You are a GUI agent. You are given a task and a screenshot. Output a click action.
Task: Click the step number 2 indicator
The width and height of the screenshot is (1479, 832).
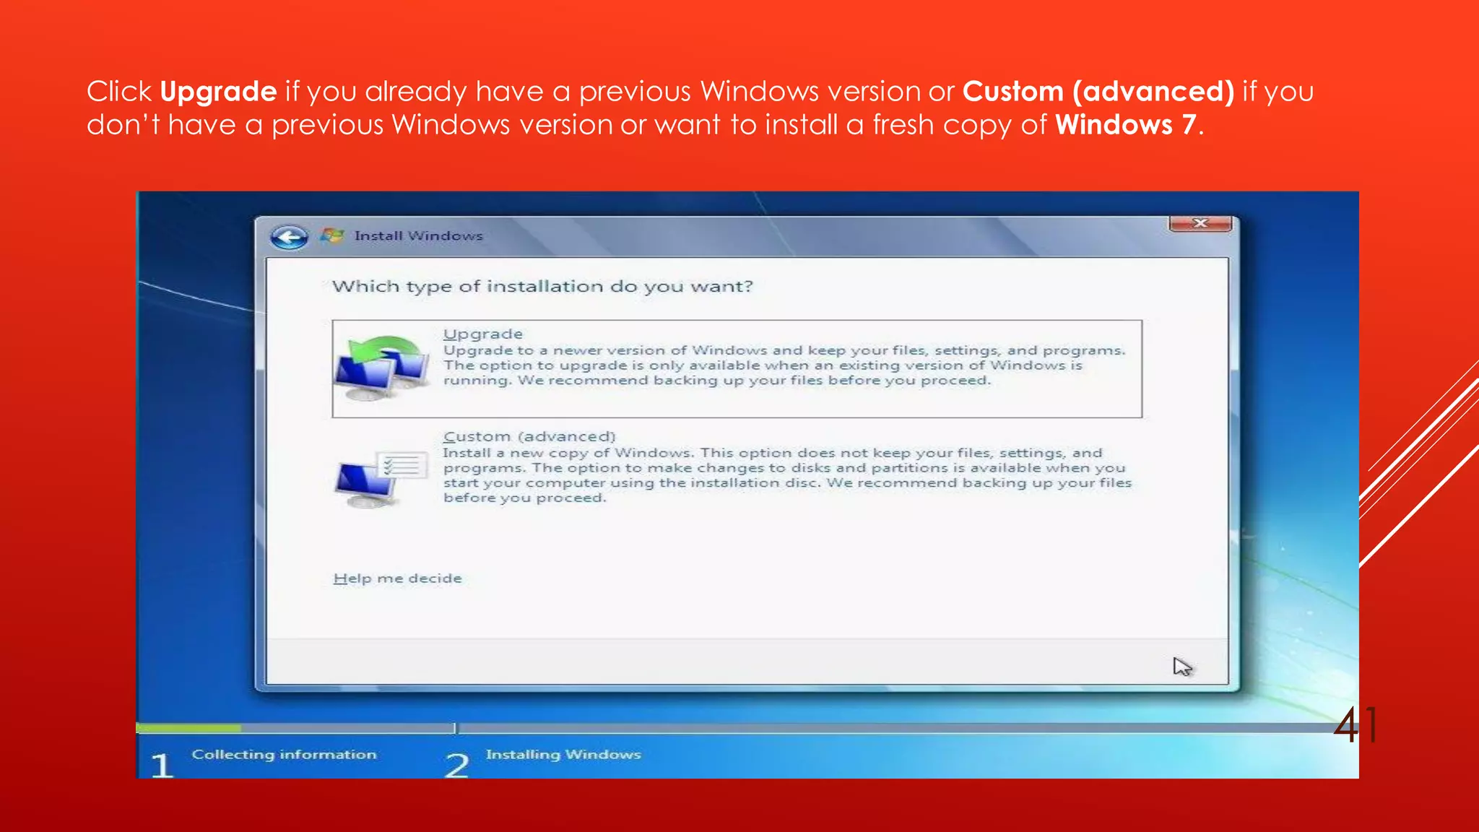(x=456, y=766)
